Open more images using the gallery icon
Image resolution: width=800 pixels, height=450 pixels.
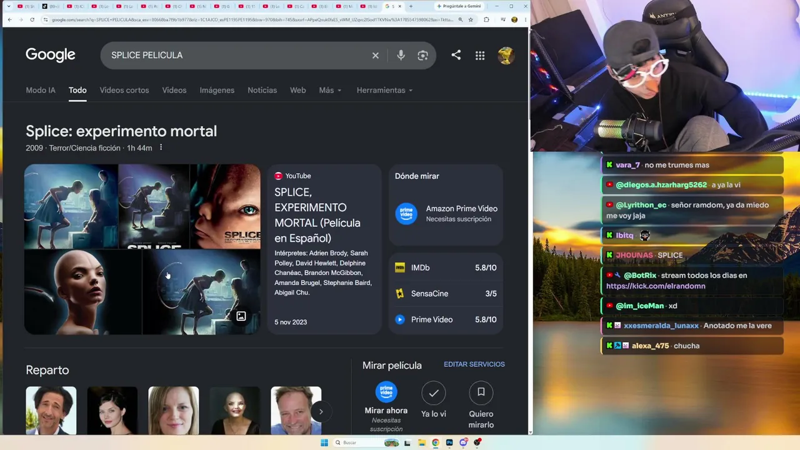[x=241, y=316]
